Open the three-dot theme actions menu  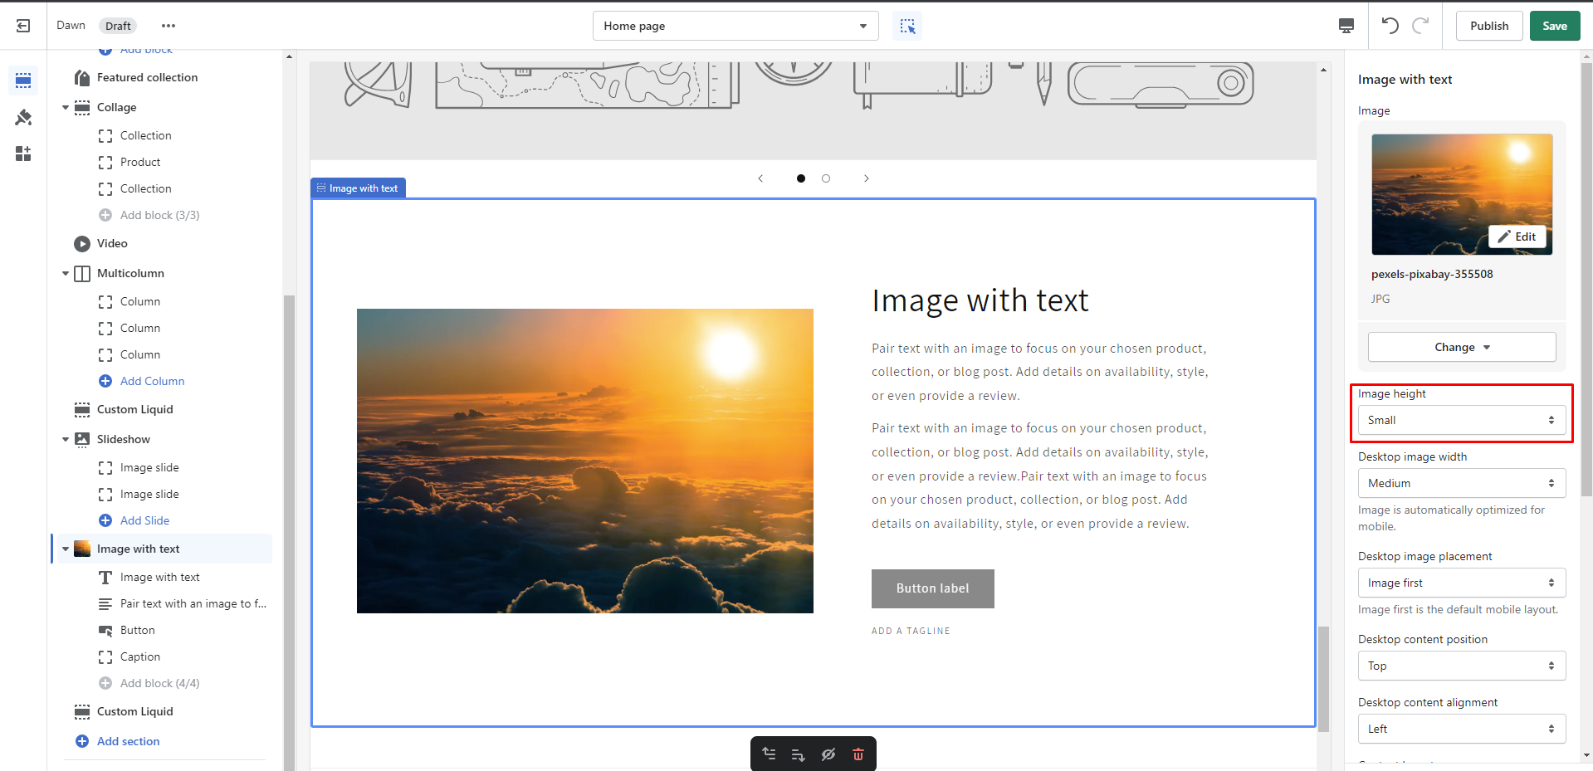click(169, 26)
